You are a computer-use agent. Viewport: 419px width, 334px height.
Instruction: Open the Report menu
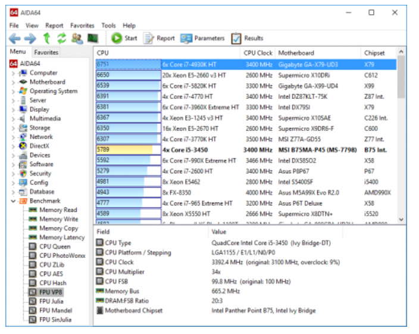(x=54, y=26)
